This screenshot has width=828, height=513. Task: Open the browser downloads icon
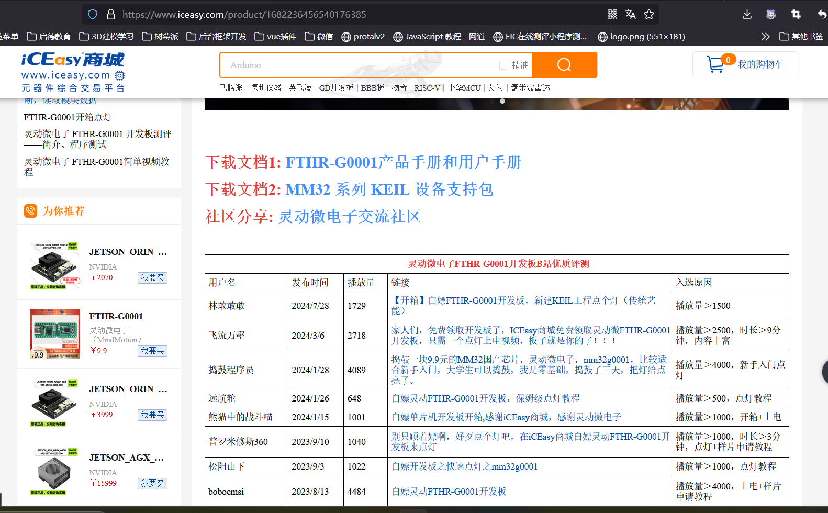(x=747, y=14)
